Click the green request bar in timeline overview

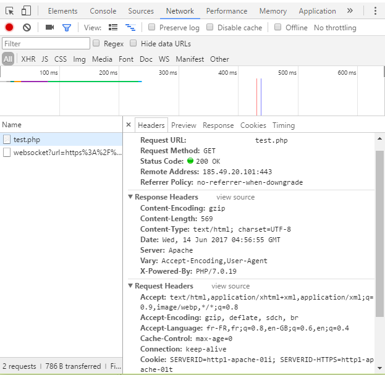[93, 81]
